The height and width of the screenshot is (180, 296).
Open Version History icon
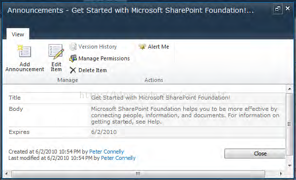pyautogui.click(x=73, y=47)
